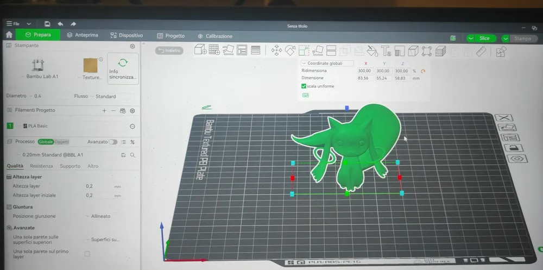
Task: Enable 'Una sola parete sul primo layer'
Action: point(87,254)
